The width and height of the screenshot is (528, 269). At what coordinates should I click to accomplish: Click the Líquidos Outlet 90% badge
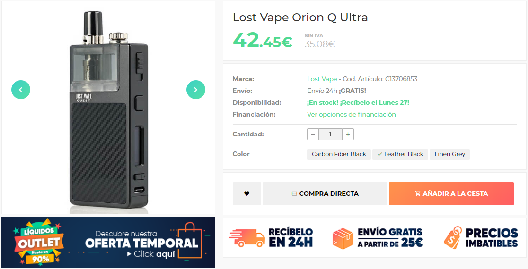point(38,243)
